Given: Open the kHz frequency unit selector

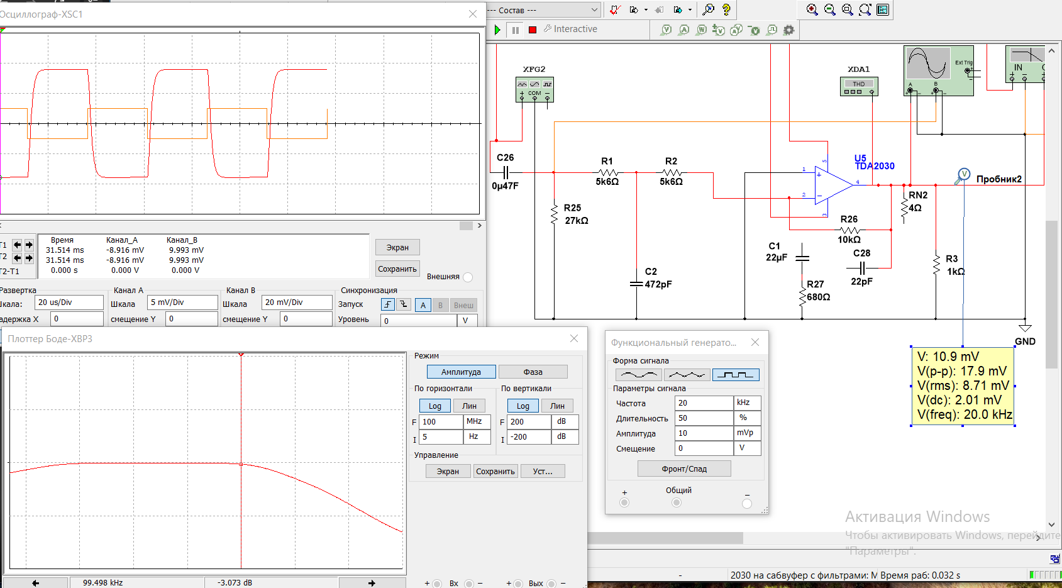Looking at the screenshot, I should pyautogui.click(x=747, y=402).
